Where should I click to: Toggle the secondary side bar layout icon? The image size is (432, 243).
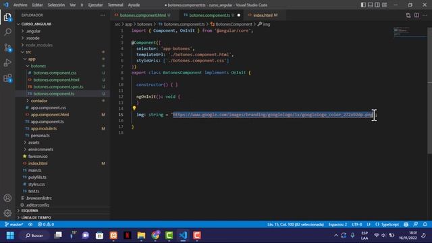click(377, 5)
